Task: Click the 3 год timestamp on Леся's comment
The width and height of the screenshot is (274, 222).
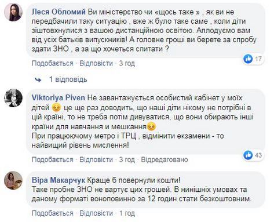Action: 127,63
